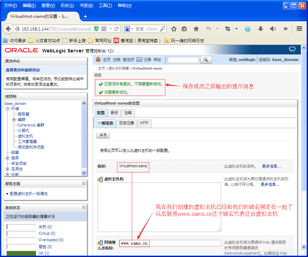
Task: Switch to the 目标 tab
Action: click(x=114, y=113)
